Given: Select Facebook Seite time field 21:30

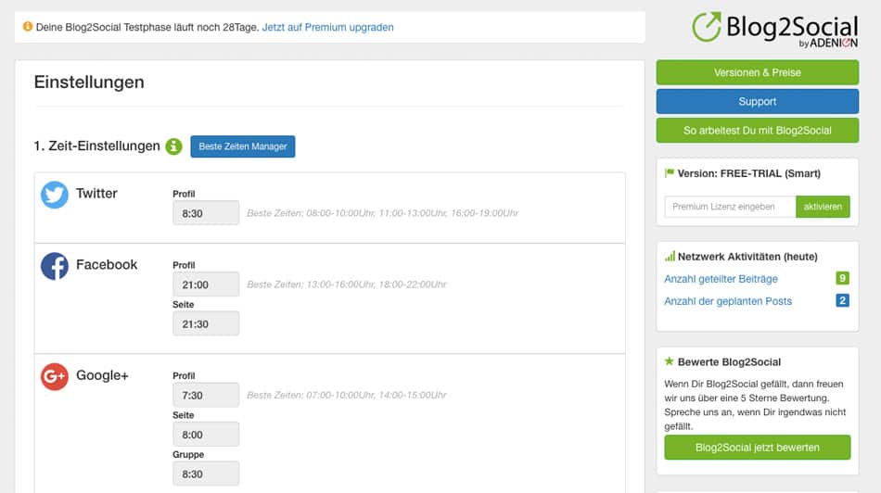Looking at the screenshot, I should [x=206, y=324].
